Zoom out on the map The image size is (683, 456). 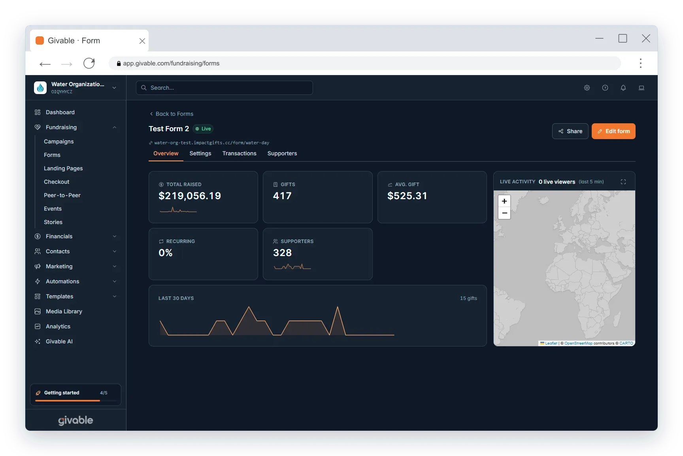pos(504,213)
